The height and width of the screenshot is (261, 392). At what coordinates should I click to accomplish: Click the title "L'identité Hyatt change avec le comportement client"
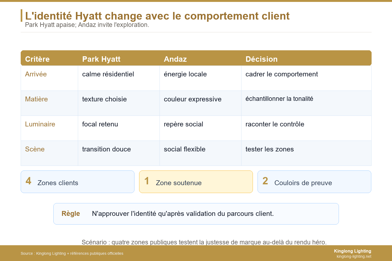[x=157, y=16]
